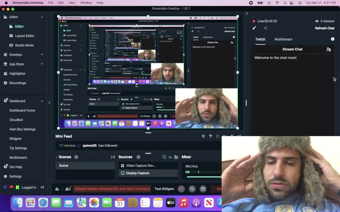Edit stream info with the pencil icon
The height and width of the screenshot is (212, 340).
pyautogui.click(x=254, y=28)
